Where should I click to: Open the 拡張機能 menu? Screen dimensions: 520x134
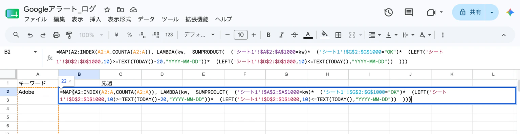pos(197,19)
